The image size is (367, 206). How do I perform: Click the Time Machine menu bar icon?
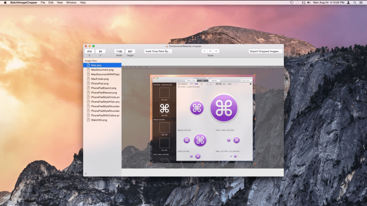click(291, 3)
